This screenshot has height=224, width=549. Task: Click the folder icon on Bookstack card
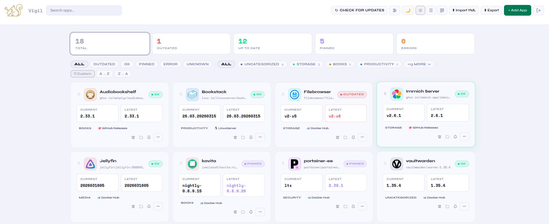click(243, 137)
